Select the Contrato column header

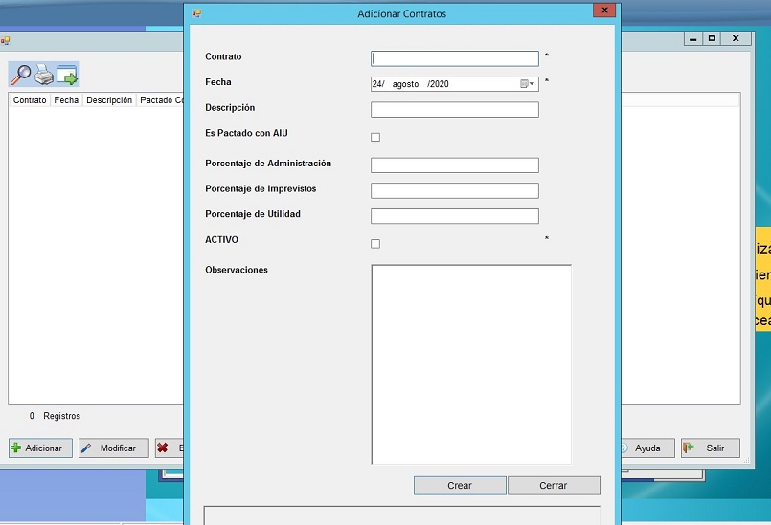[x=30, y=100]
